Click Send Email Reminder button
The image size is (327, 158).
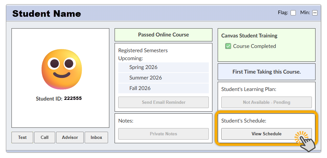click(x=163, y=102)
